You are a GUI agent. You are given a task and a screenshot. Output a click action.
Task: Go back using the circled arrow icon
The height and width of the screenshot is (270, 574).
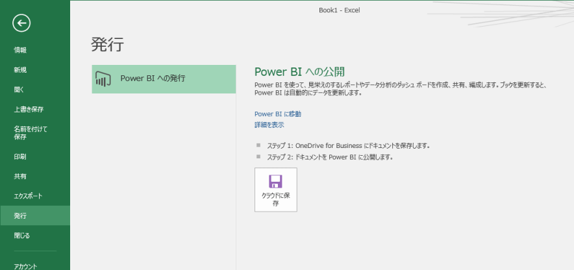(21, 23)
